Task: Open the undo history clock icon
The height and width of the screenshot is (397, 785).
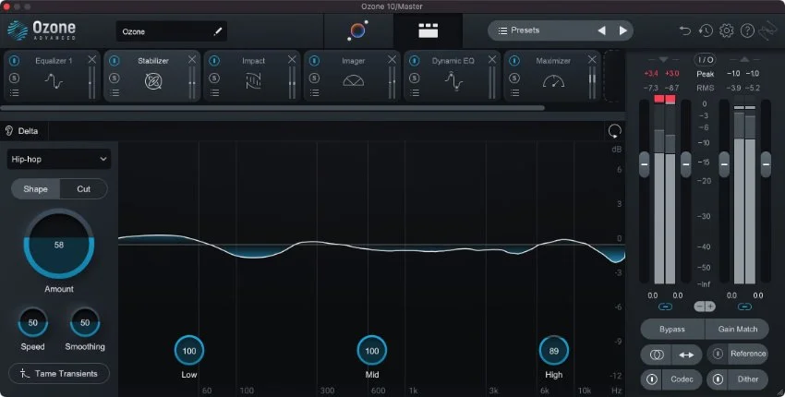Action: (x=706, y=30)
